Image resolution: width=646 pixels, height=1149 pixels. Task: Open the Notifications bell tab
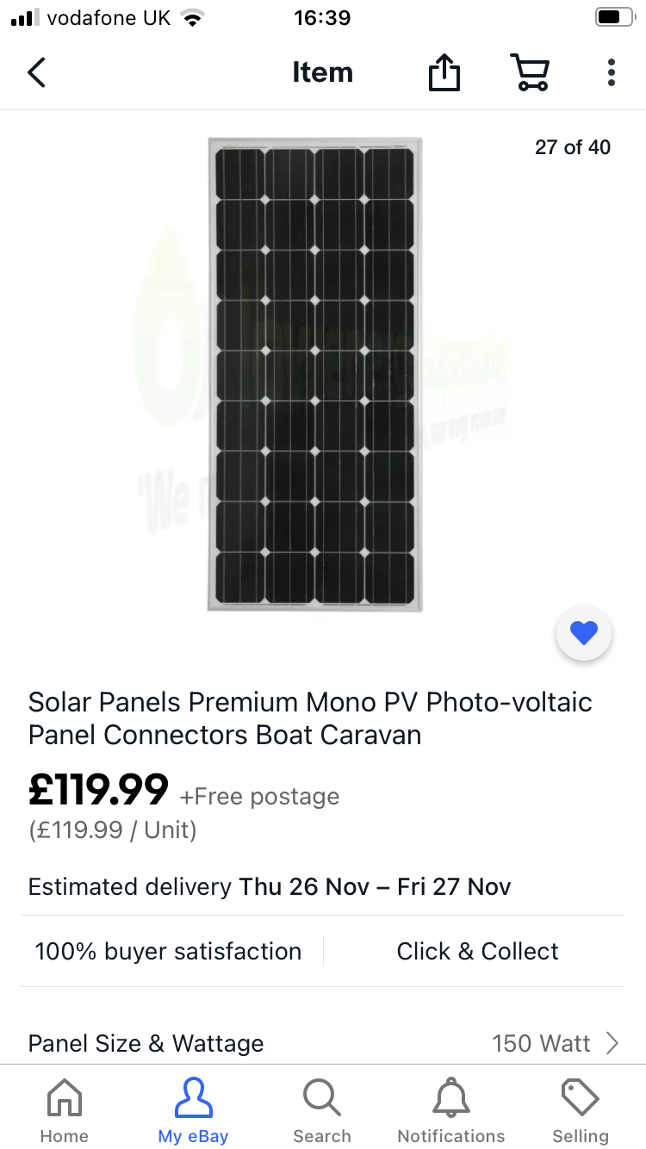pyautogui.click(x=451, y=1110)
